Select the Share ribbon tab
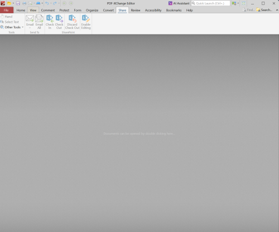The image size is (279, 232). pos(122,10)
